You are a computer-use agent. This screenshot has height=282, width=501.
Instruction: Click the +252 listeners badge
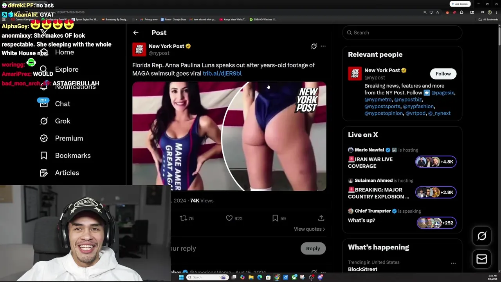pyautogui.click(x=436, y=223)
